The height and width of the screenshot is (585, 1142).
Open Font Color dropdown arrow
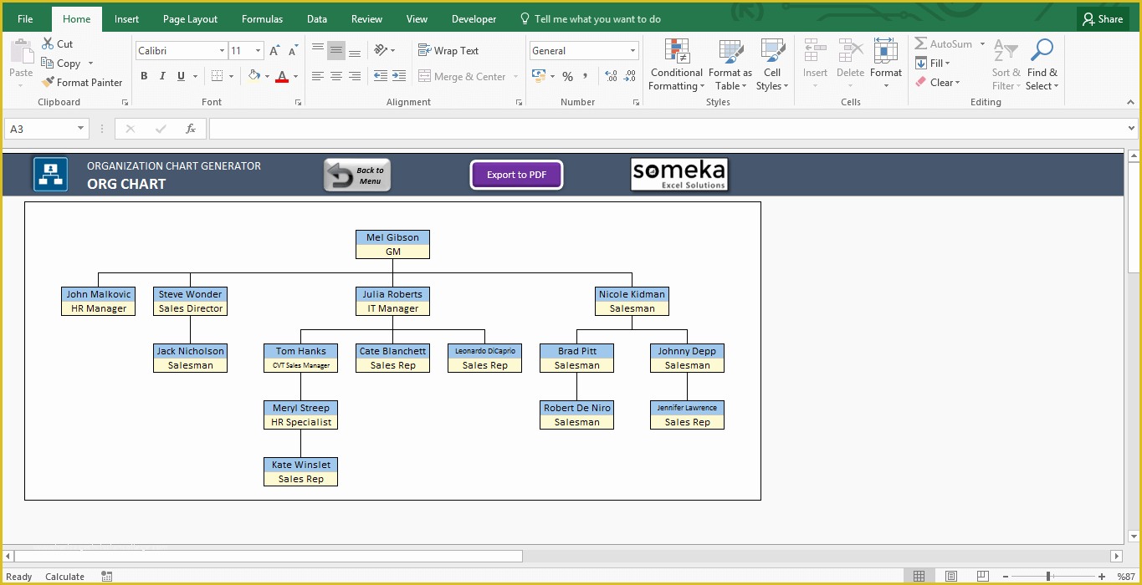tap(295, 76)
